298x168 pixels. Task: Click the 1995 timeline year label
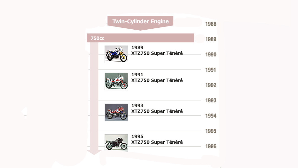click(x=211, y=131)
